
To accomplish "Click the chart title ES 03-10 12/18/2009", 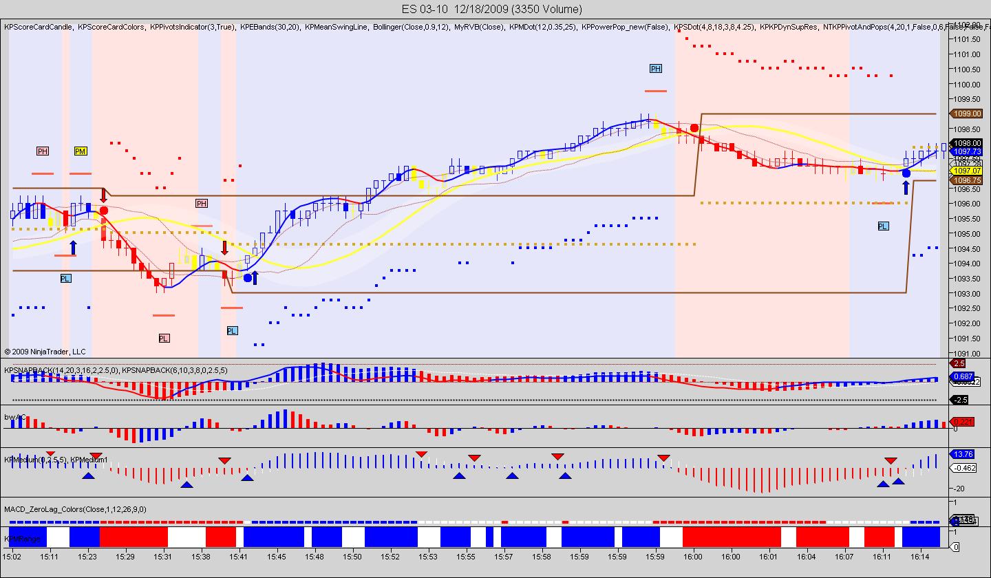I will 492,9.
